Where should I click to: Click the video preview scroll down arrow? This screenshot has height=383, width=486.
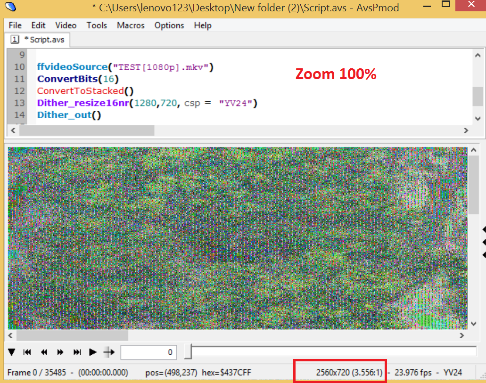pyautogui.click(x=474, y=324)
